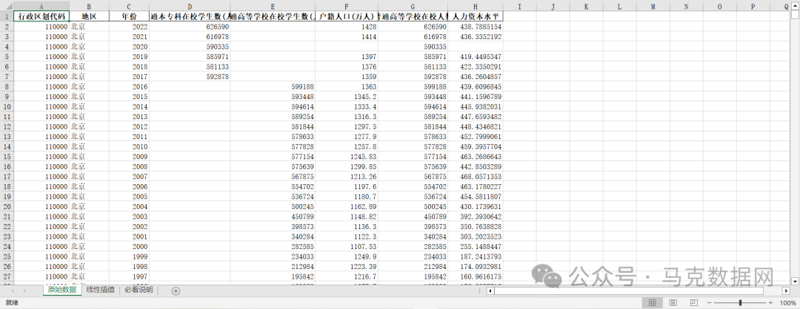
Task: Click the cell containing 500245 in column E
Action: [273, 206]
